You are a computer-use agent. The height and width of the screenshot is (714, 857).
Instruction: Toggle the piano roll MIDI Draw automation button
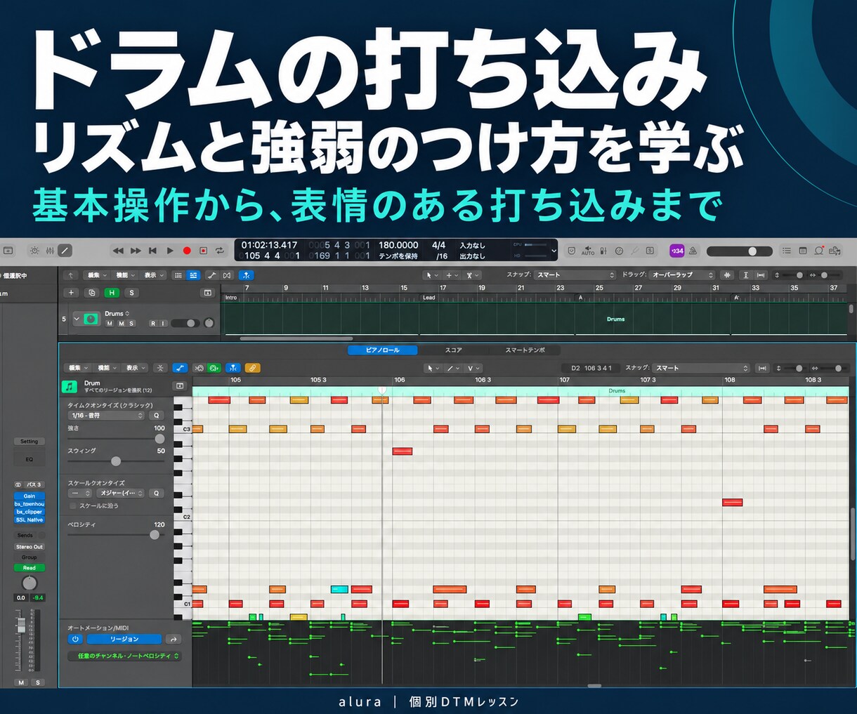(180, 368)
